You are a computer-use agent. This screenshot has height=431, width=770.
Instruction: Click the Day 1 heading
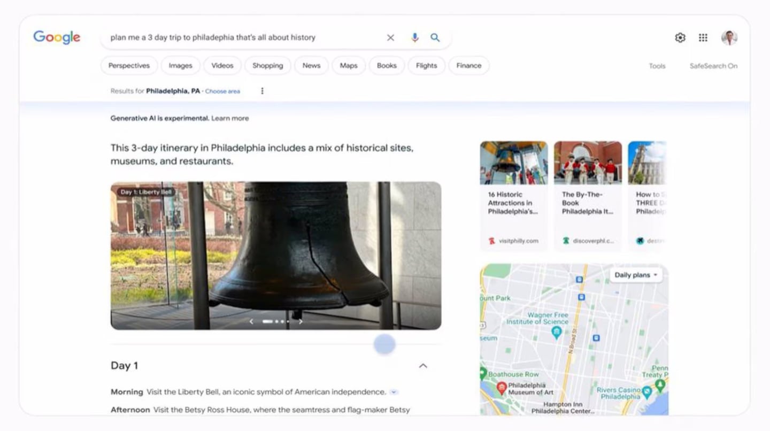(124, 366)
